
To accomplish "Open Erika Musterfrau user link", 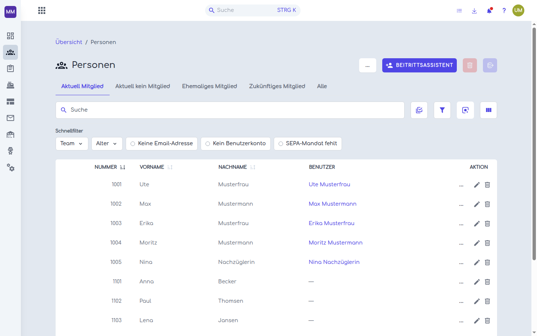I will tap(332, 223).
